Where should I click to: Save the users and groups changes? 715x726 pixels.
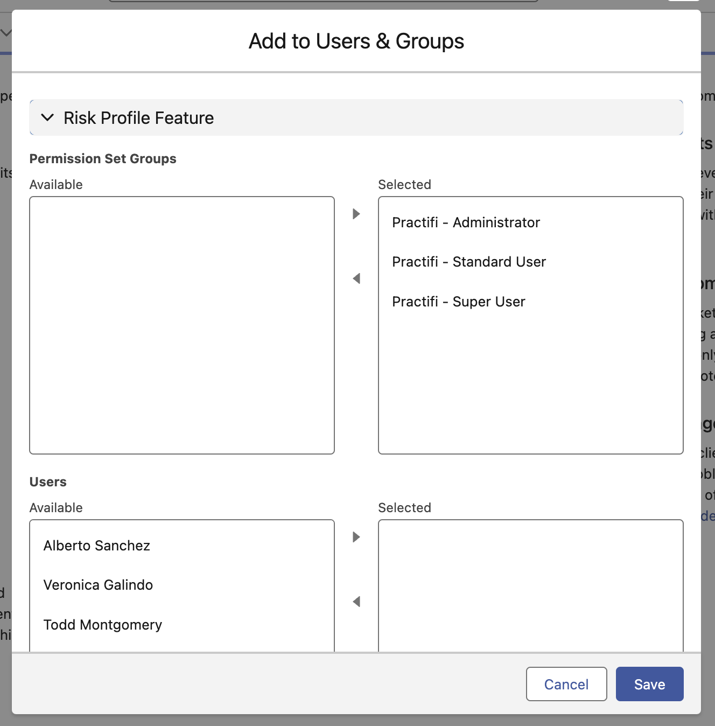point(649,684)
